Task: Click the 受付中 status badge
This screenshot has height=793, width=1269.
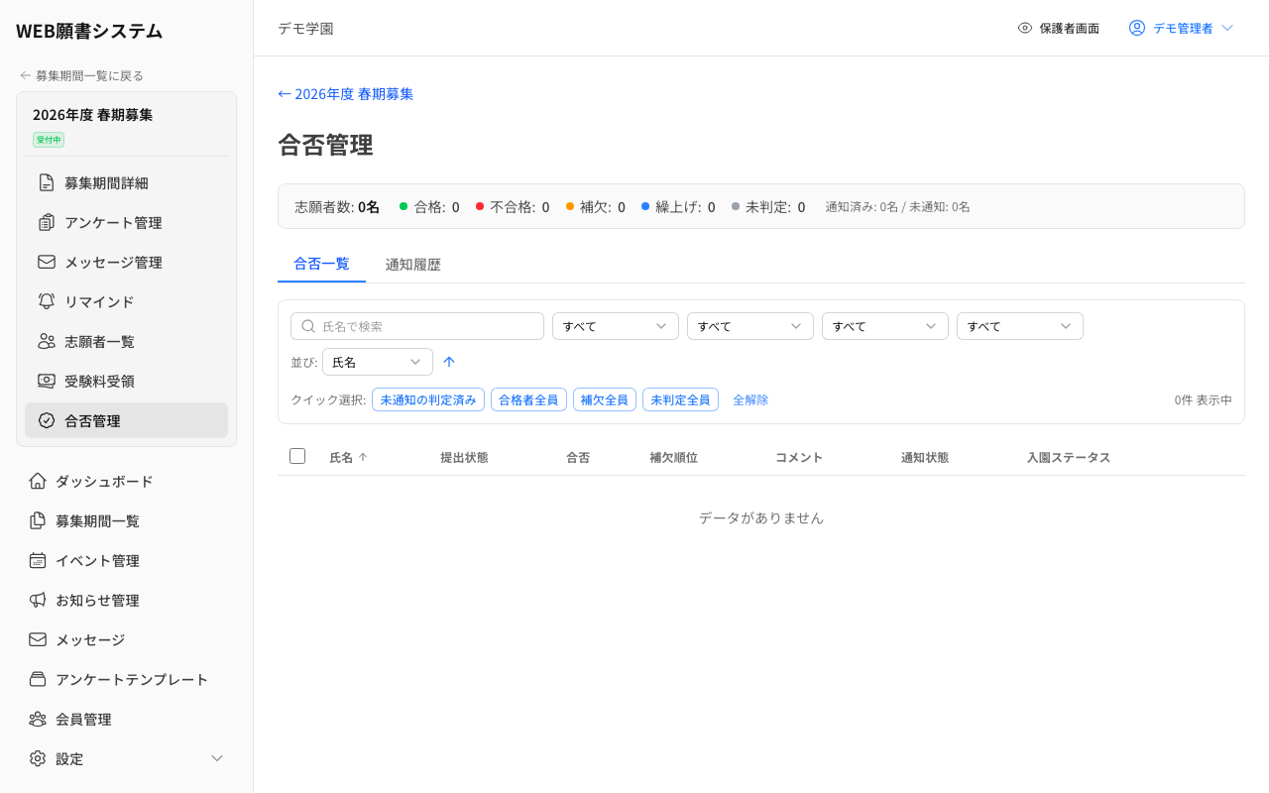Action: pyautogui.click(x=49, y=140)
